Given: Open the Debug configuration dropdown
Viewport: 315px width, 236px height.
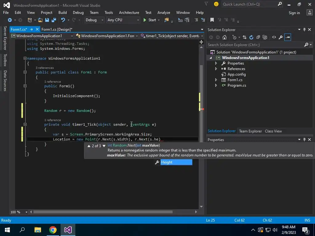Looking at the screenshot, I should [102, 20].
